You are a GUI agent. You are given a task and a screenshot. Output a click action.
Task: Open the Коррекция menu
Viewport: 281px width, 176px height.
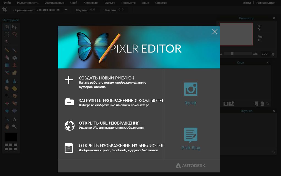(91, 3)
